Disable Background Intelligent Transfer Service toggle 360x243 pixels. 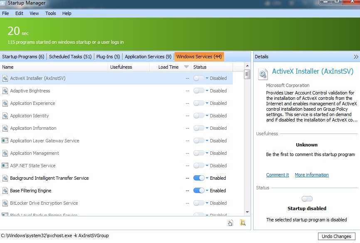click(199, 178)
